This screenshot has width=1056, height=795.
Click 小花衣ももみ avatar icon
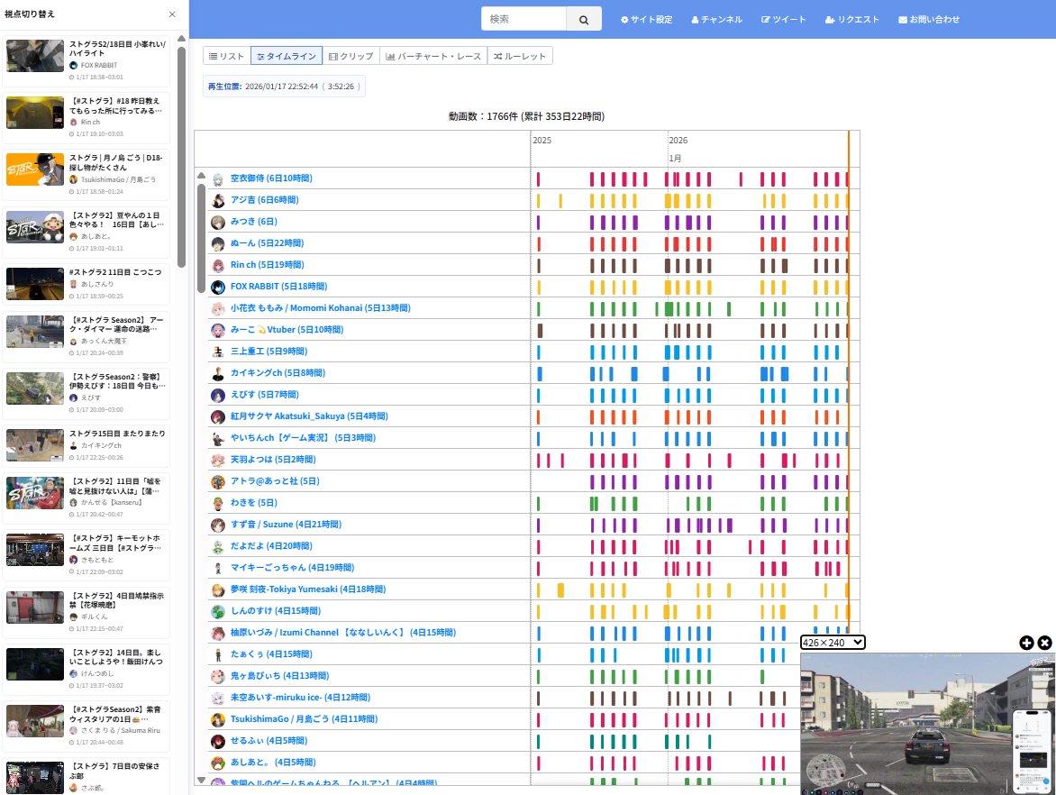[x=217, y=308]
